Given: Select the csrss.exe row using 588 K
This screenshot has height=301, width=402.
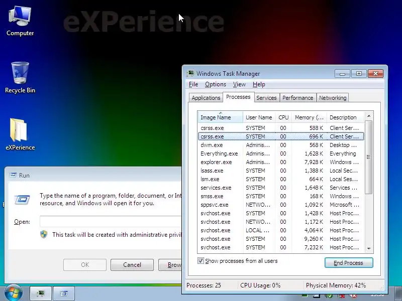Looking at the screenshot, I should 281,128.
